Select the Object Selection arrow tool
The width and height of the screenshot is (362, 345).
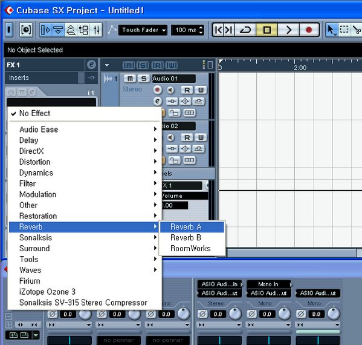[331, 30]
